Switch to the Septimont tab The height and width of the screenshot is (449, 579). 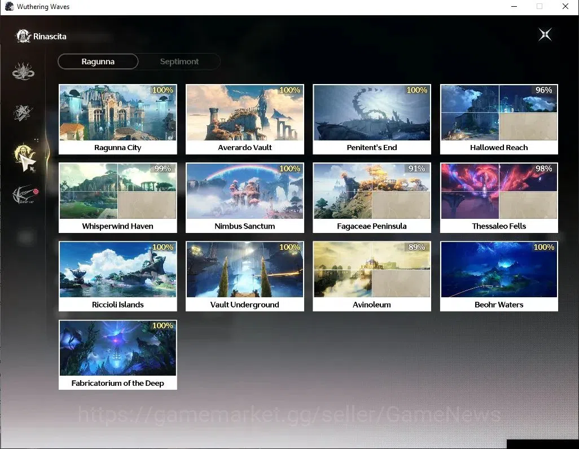179,61
